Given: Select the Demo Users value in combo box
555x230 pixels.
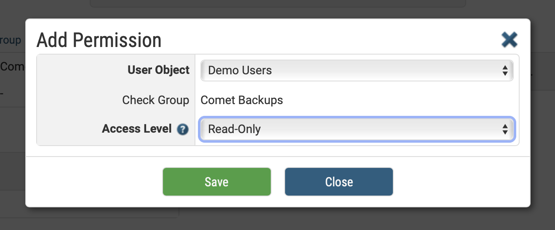Looking at the screenshot, I should click(x=240, y=71).
